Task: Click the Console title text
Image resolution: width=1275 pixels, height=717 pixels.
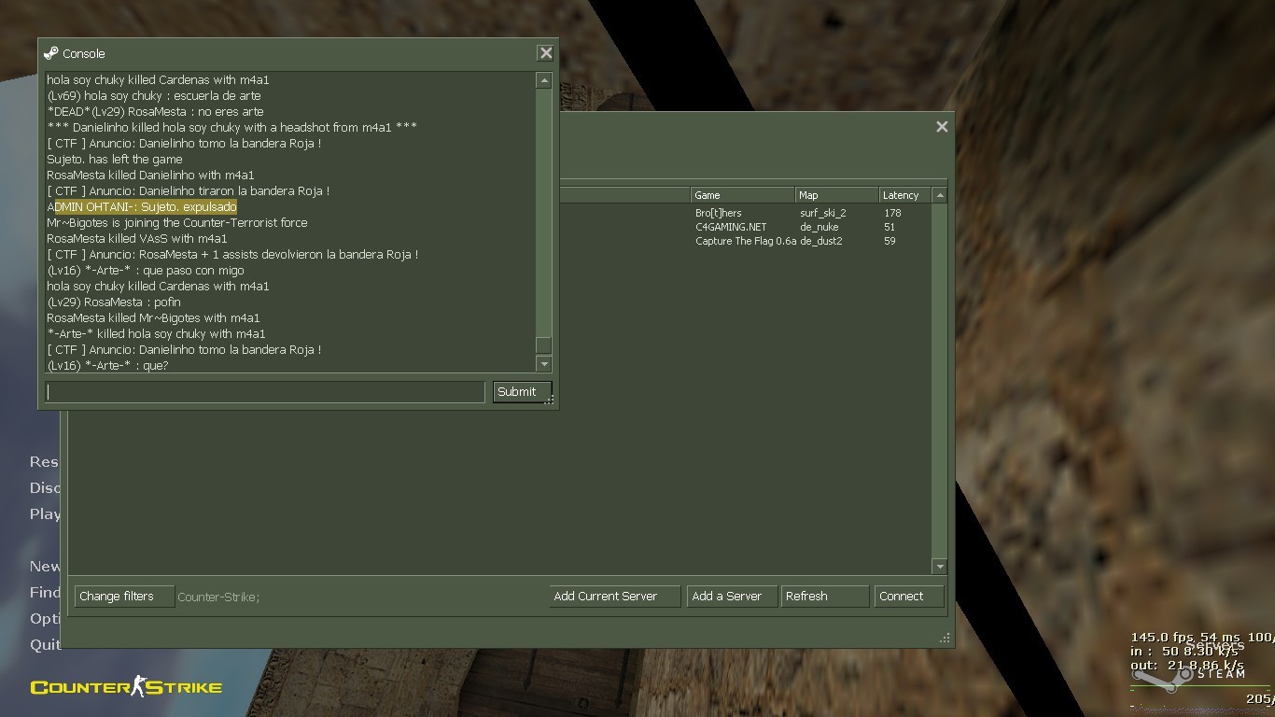Action: [84, 54]
